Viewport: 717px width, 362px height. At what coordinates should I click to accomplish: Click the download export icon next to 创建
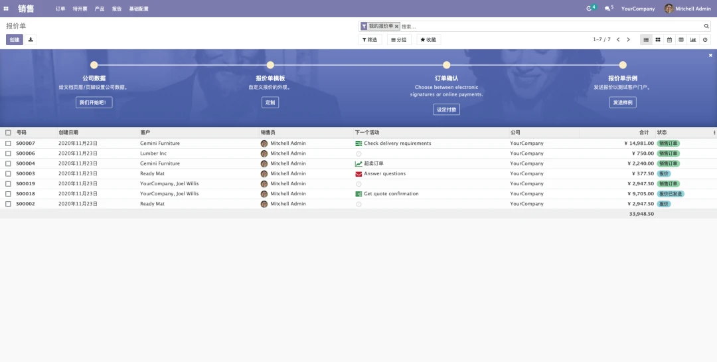[31, 40]
